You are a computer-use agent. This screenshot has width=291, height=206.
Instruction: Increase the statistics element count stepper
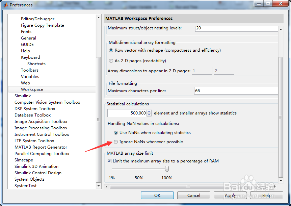click(x=149, y=111)
